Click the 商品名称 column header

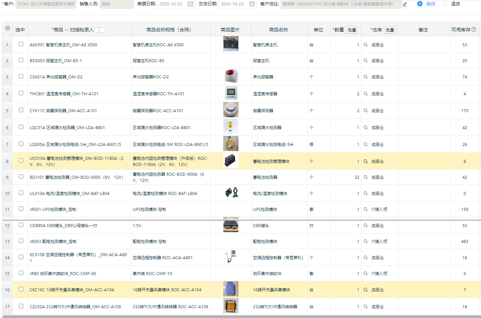pyautogui.click(x=279, y=30)
